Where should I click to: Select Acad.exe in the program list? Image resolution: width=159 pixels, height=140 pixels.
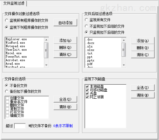(x=13, y=64)
